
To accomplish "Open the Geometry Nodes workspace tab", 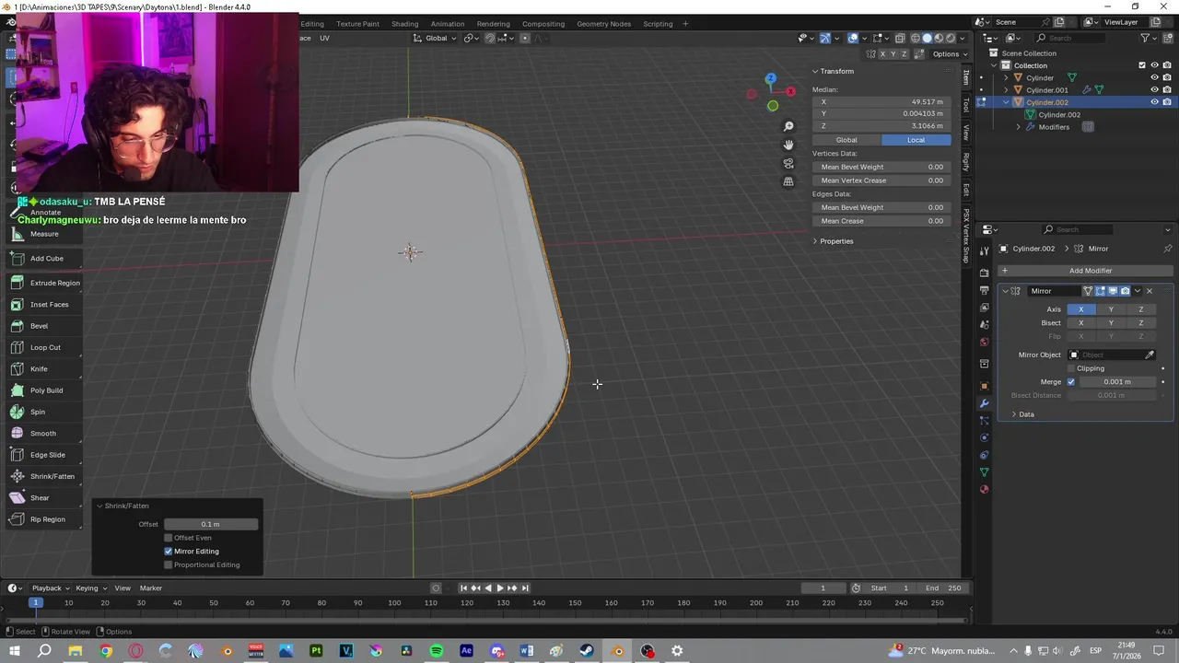I will pos(603,24).
